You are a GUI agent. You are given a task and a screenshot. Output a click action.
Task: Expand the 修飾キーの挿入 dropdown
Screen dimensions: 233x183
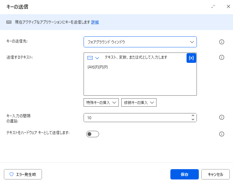139,103
